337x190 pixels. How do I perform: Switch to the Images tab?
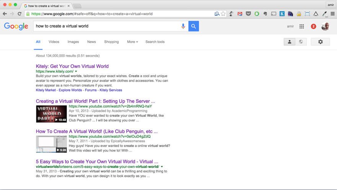click(x=73, y=42)
